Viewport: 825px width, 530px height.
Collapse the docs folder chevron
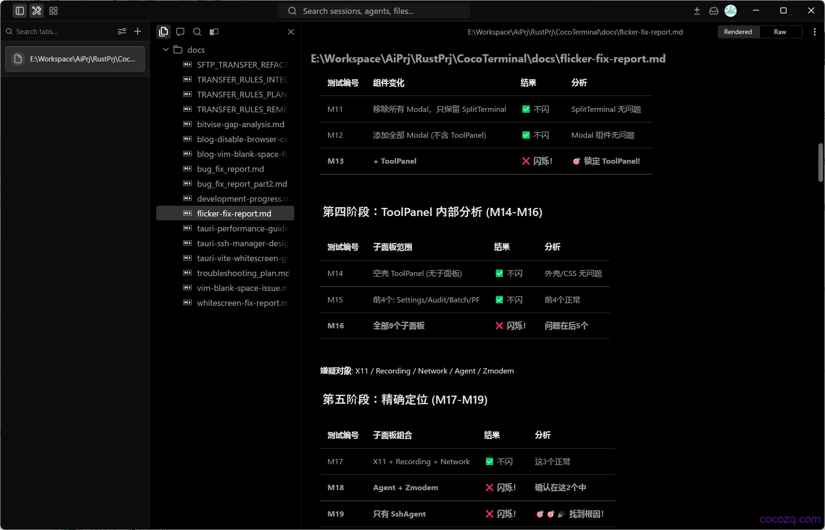[166, 49]
